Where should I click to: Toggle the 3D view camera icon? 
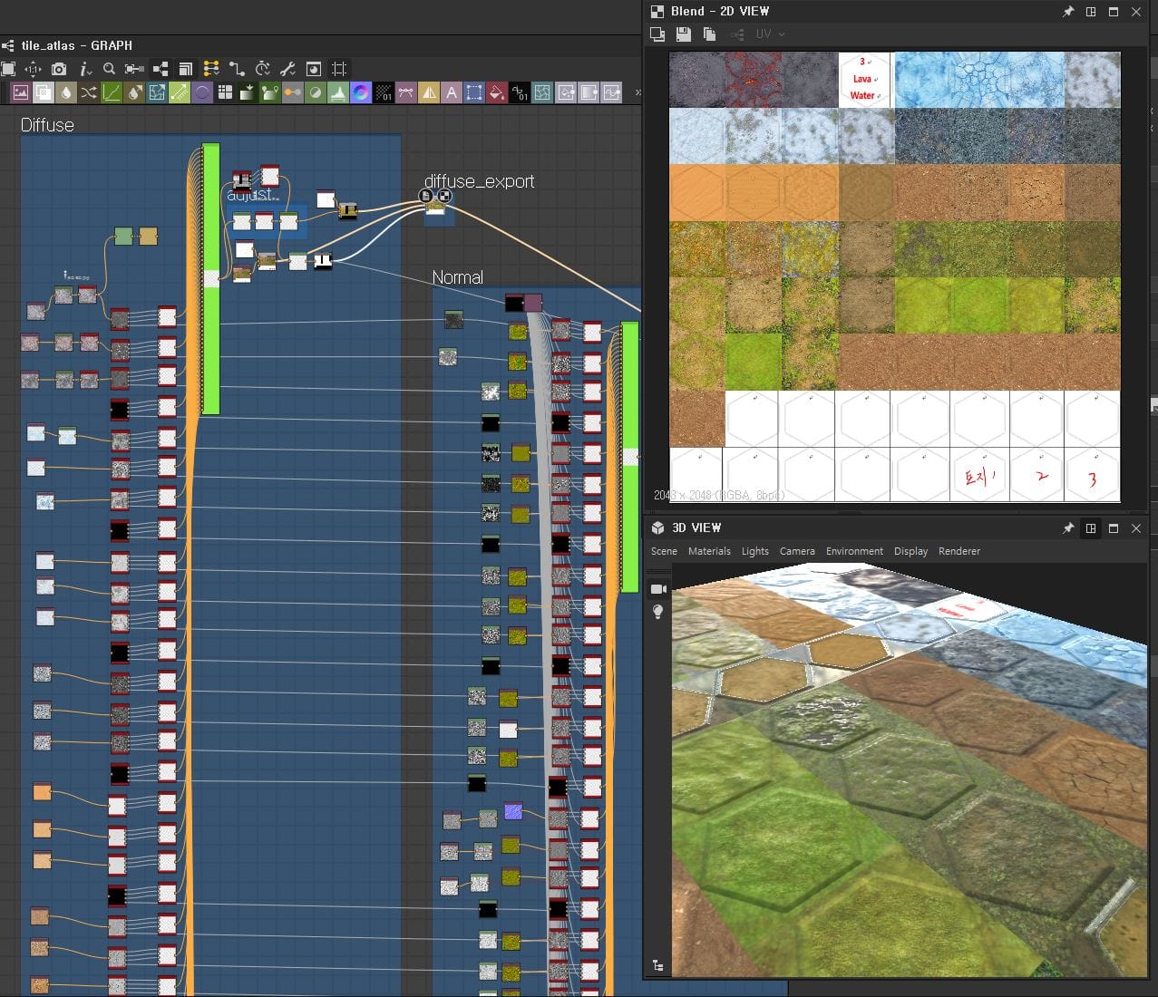click(x=658, y=589)
